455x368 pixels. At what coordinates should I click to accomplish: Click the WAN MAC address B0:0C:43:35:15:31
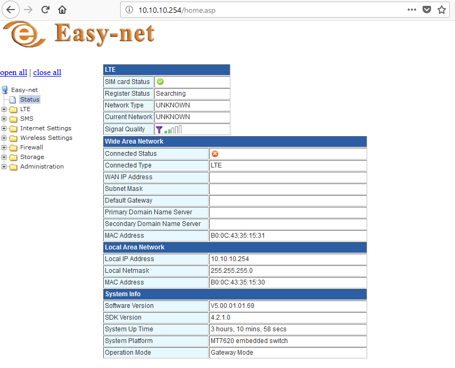pos(238,236)
